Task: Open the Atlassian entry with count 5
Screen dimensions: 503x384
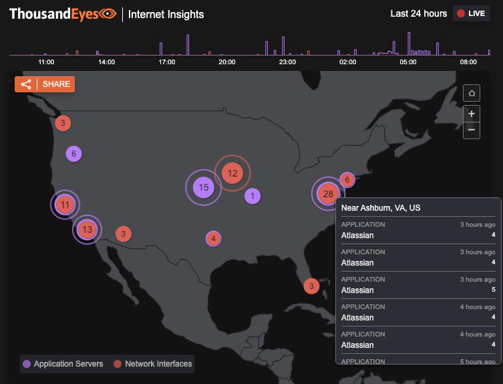Action: 418,285
